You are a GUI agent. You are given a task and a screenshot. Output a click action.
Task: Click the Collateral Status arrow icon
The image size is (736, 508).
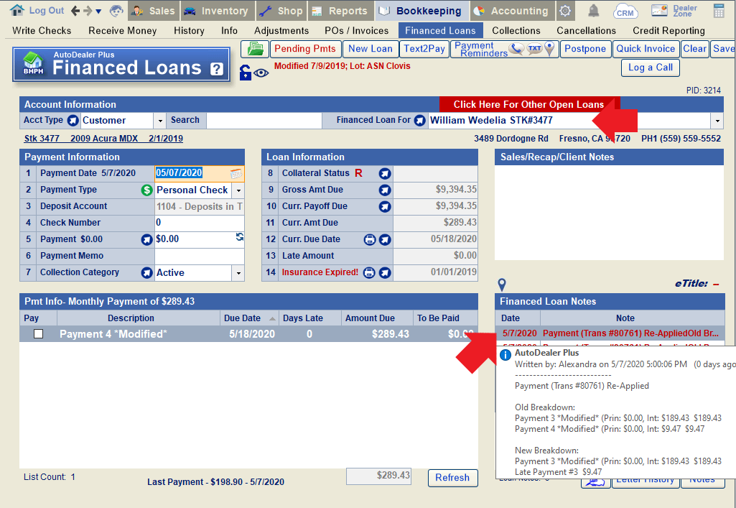click(x=385, y=174)
